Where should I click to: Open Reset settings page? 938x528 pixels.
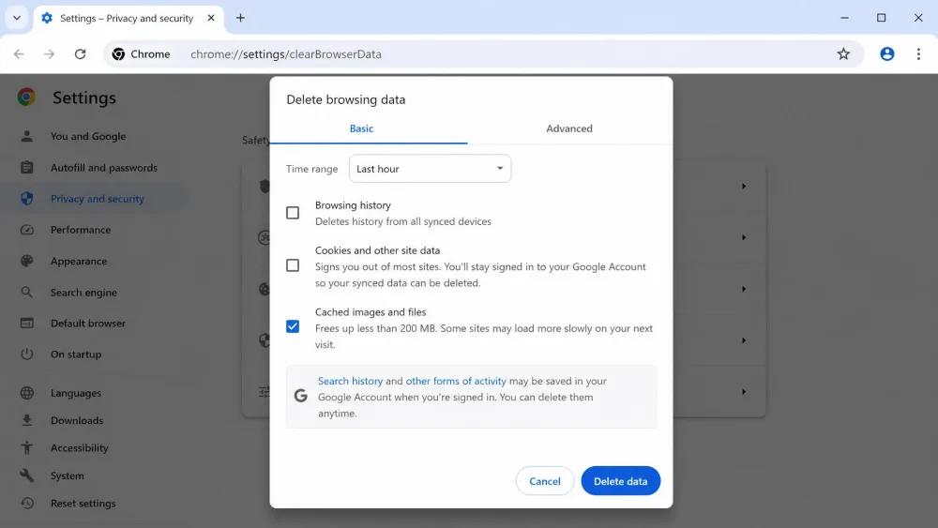83,504
